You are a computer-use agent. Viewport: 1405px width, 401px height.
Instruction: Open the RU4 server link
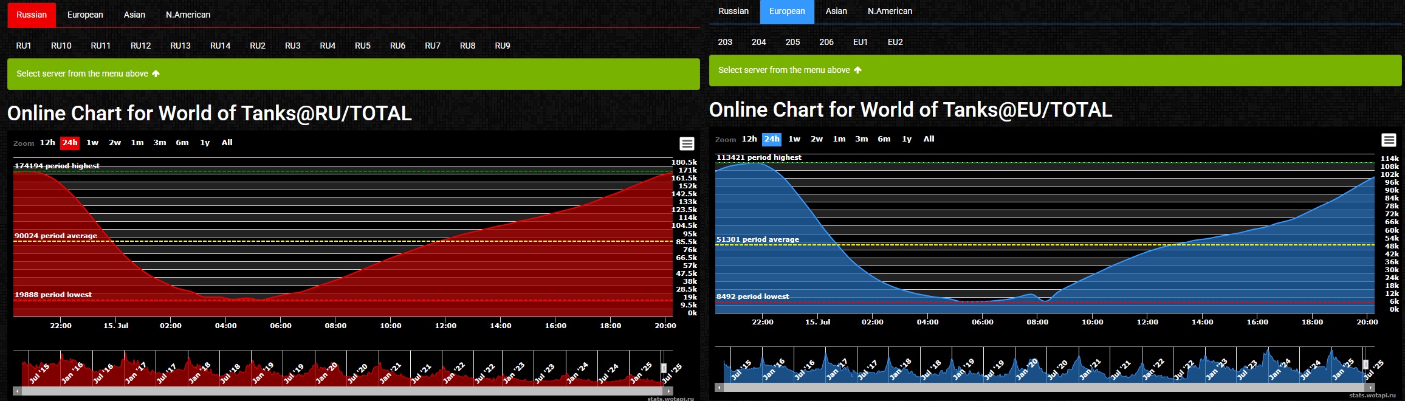pos(328,46)
